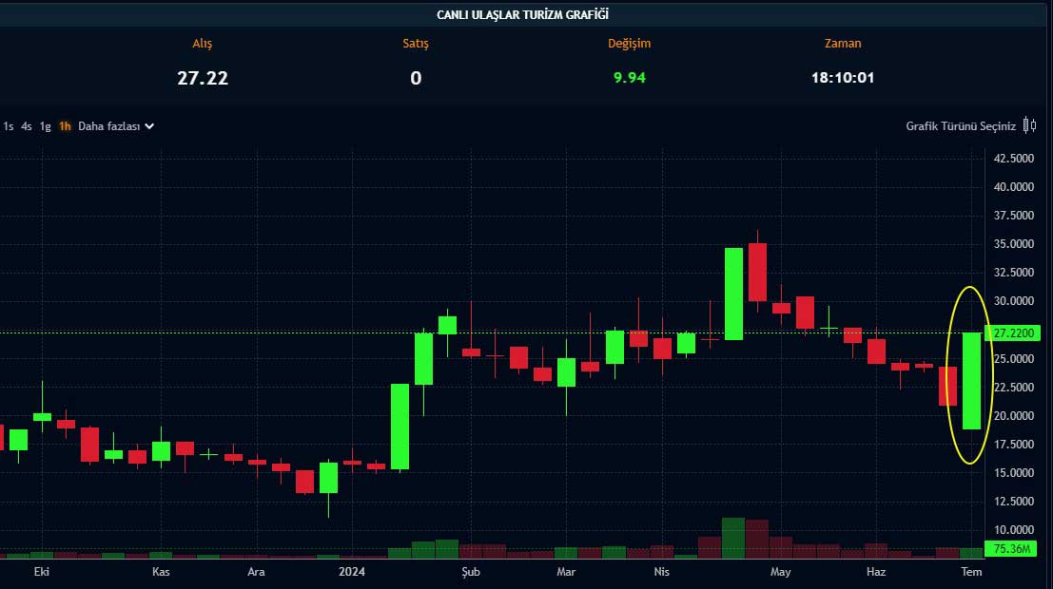Switch to the 1s timeframe
Viewport: 1053px width, 589px height.
pyautogui.click(x=8, y=126)
